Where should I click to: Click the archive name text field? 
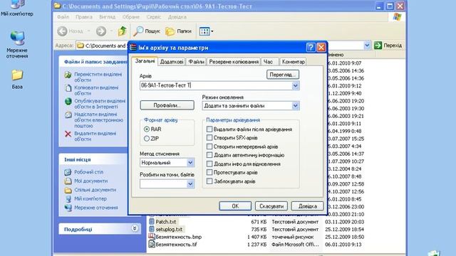[216, 85]
